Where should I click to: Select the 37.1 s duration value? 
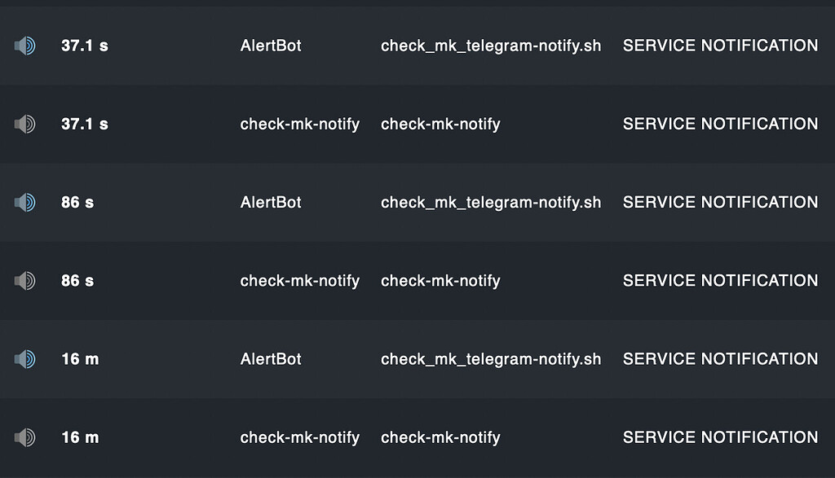[x=84, y=46]
